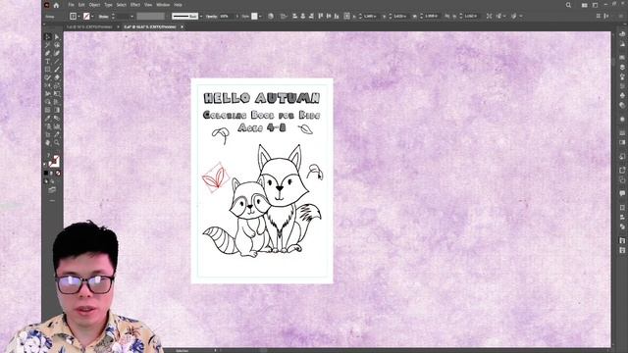This screenshot has height=353, width=628.
Task: Apply solid Color mode below fill swatch
Action: 46,173
